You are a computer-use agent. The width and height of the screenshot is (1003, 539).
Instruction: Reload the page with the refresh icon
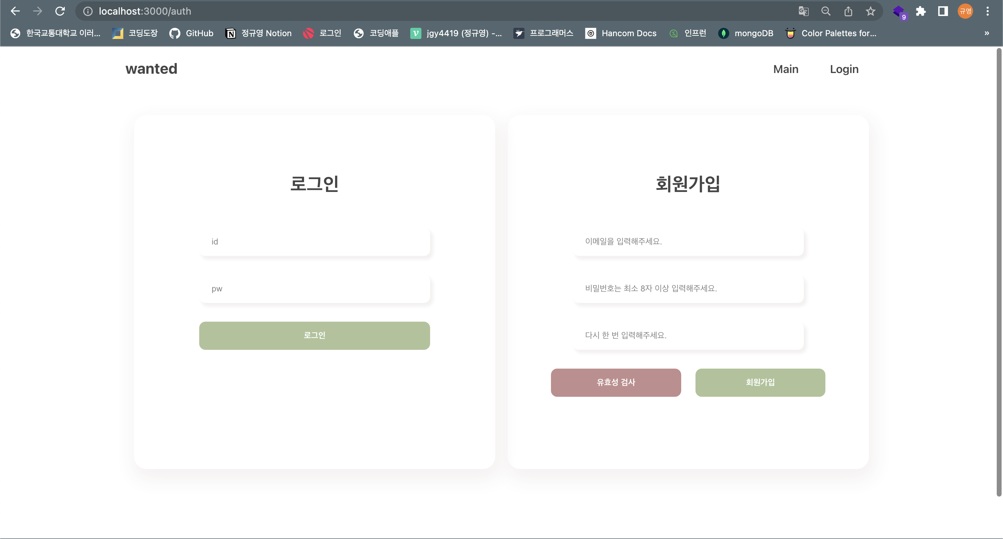point(60,11)
